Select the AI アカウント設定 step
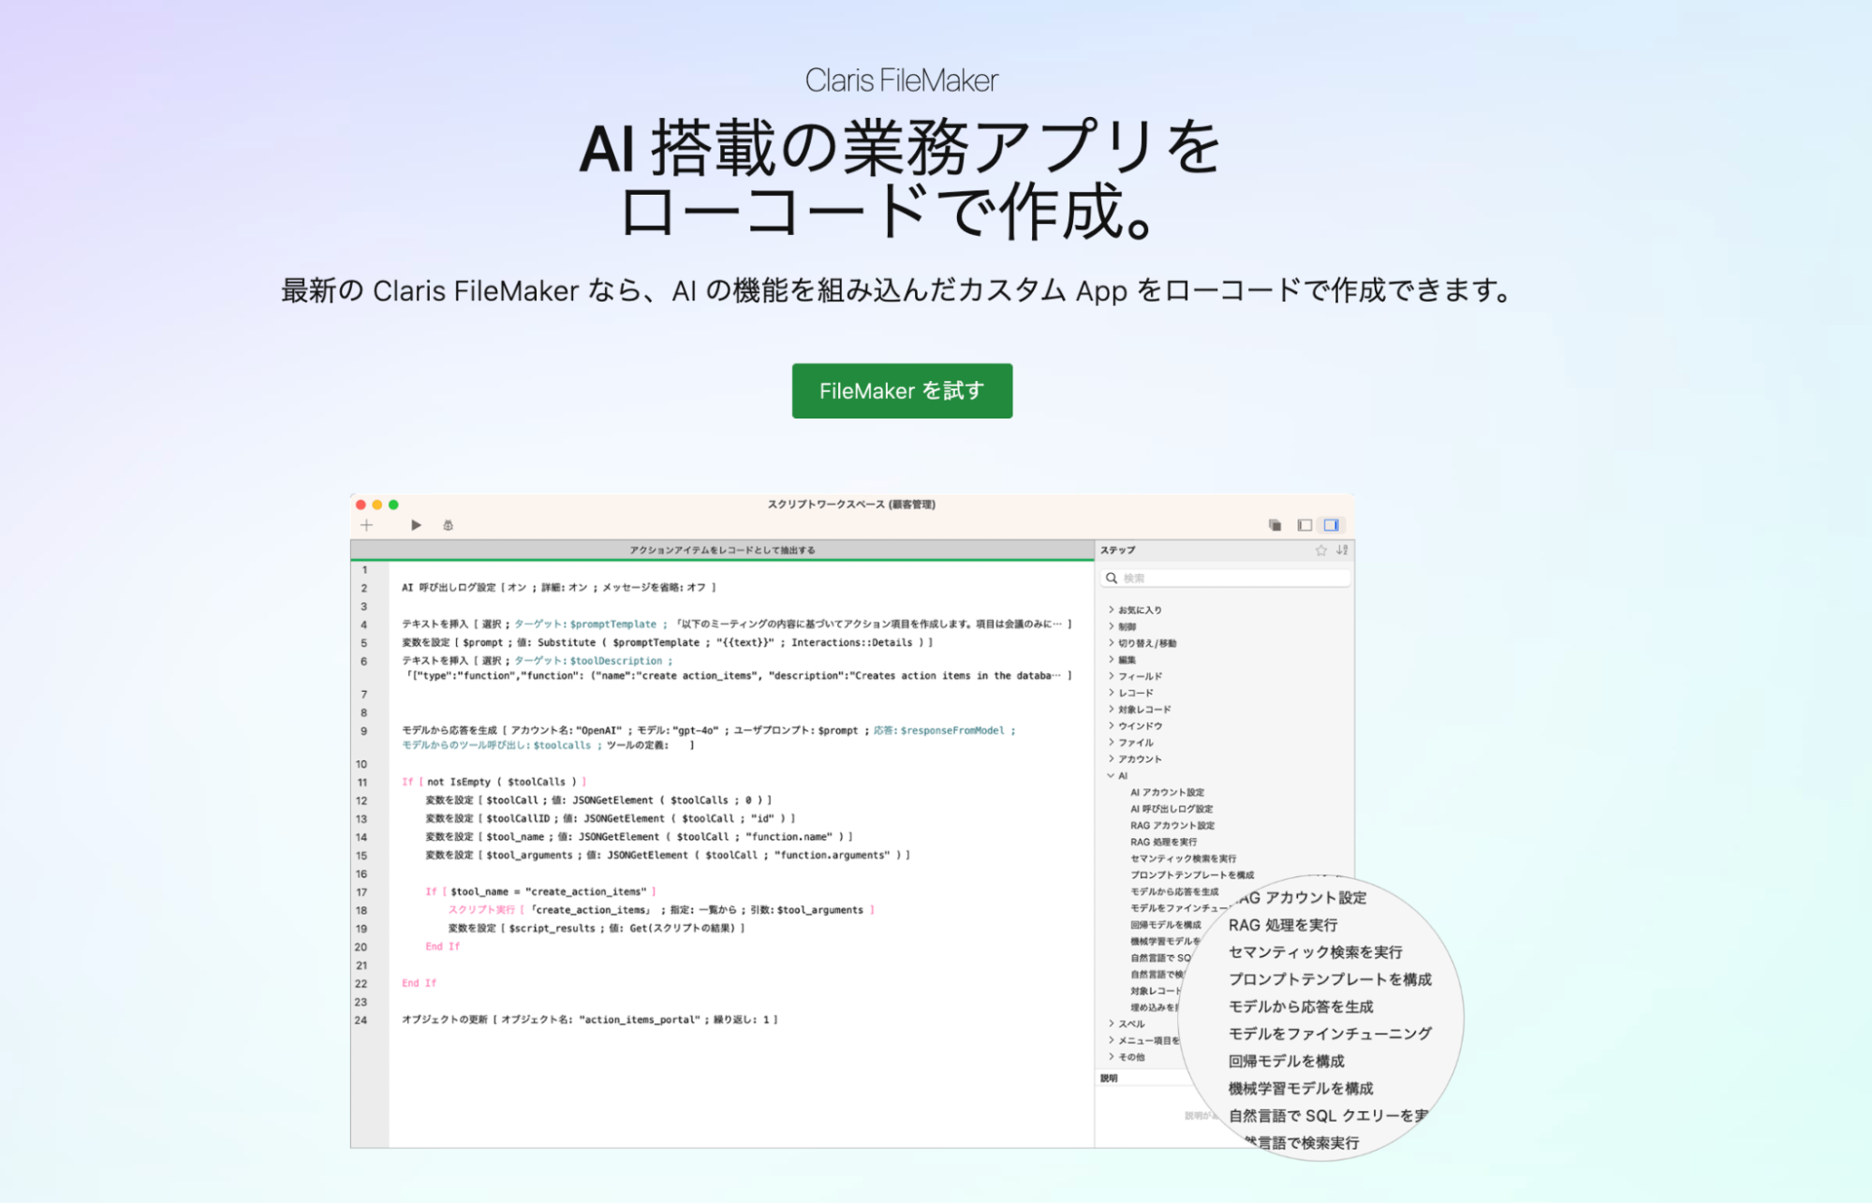Image resolution: width=1872 pixels, height=1204 pixels. tap(1167, 792)
